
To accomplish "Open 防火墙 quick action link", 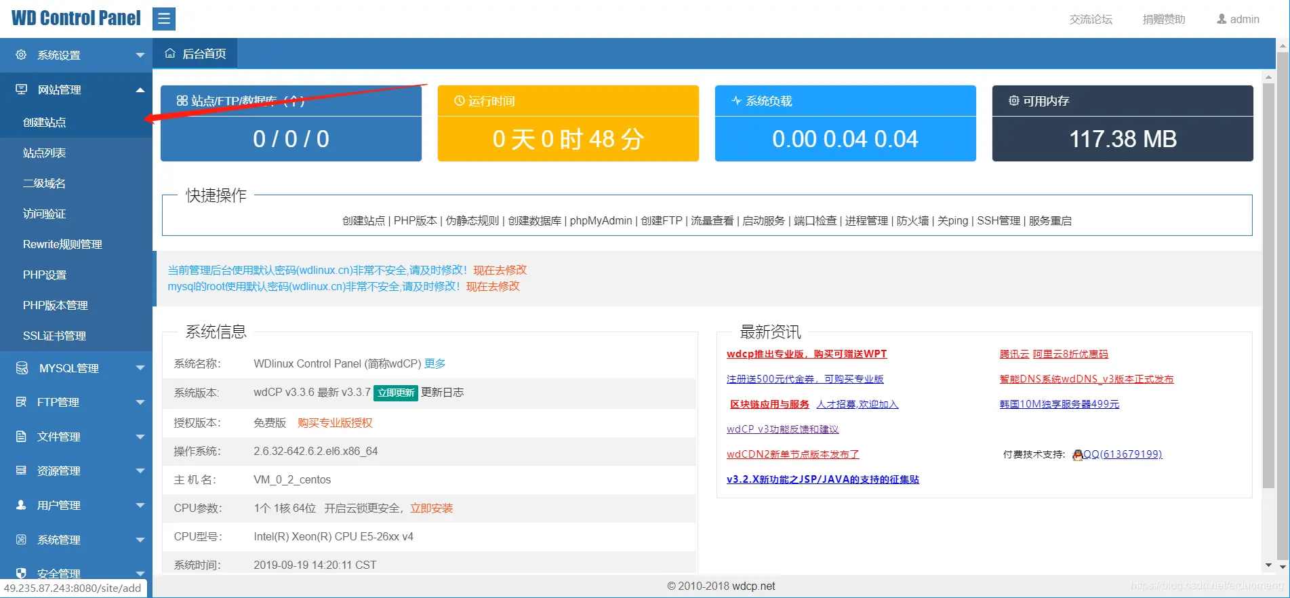I will point(912,220).
